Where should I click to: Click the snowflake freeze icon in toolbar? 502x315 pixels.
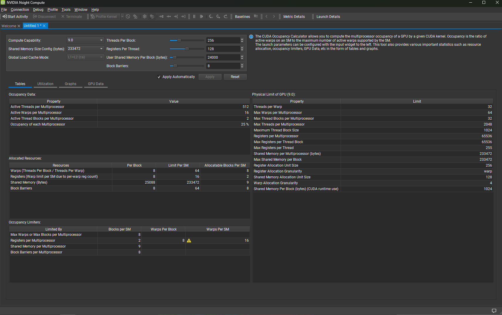tap(145, 17)
